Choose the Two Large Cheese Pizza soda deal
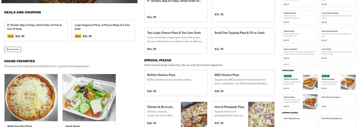358x127 pixels. [175, 41]
